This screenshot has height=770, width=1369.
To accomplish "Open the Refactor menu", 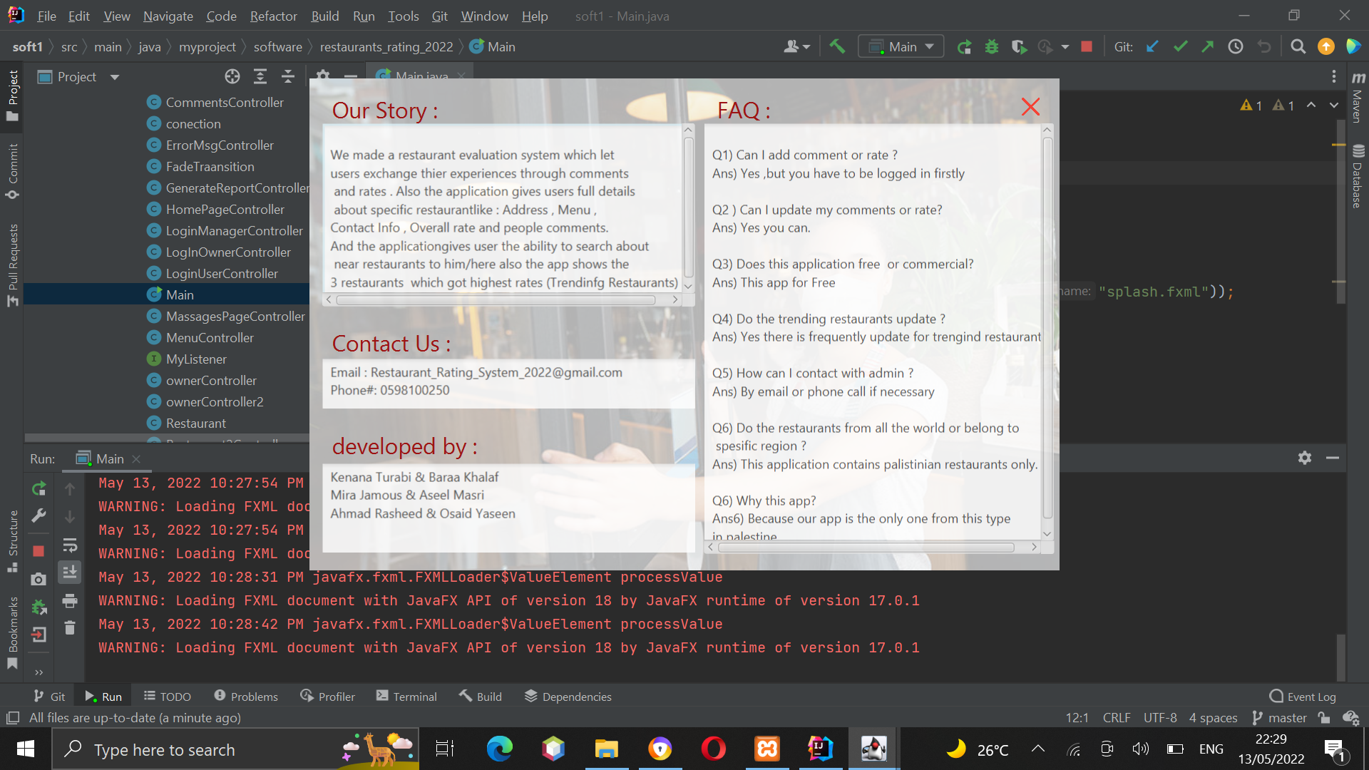I will click(272, 16).
